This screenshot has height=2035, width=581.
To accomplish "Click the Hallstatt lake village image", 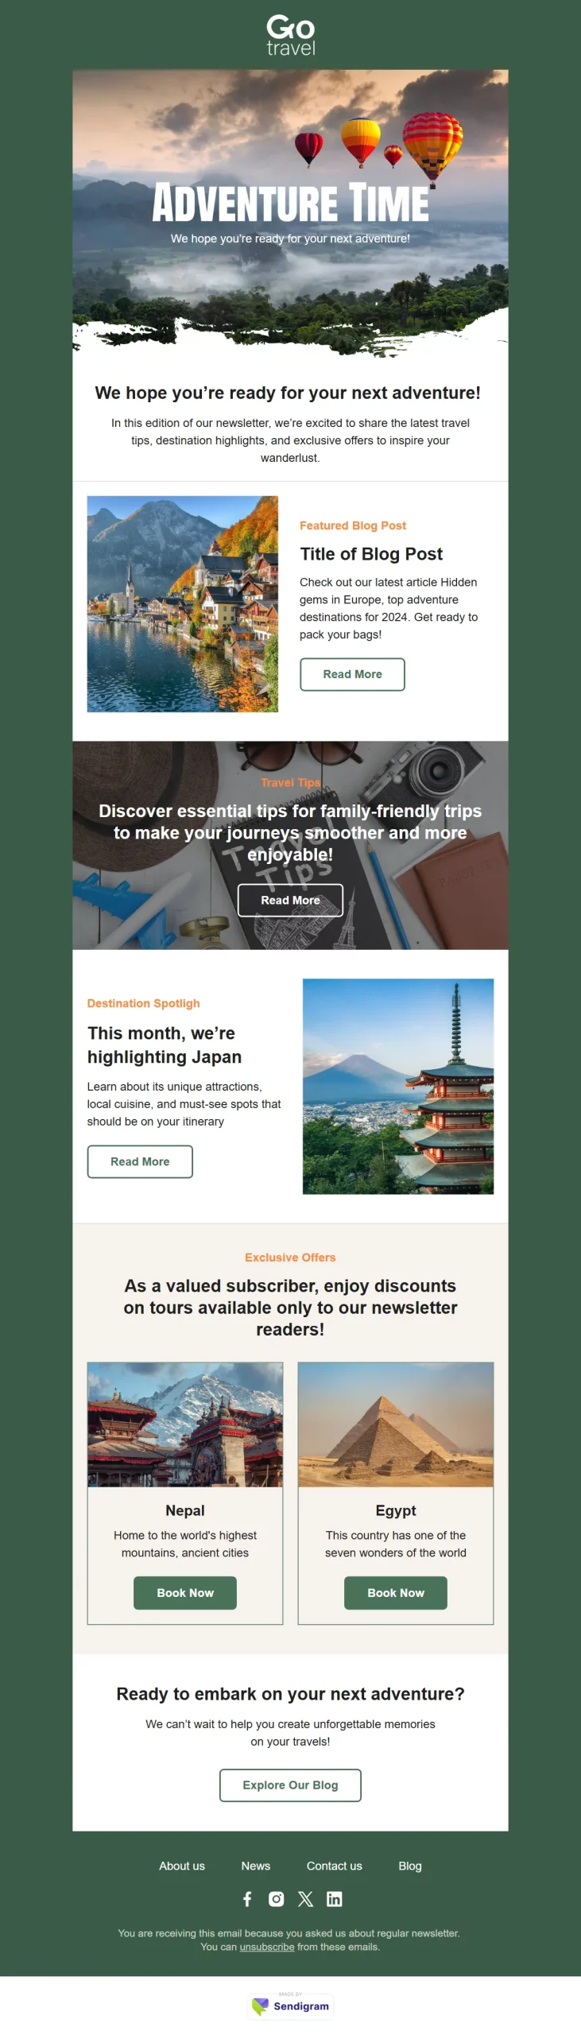I will coord(183,604).
